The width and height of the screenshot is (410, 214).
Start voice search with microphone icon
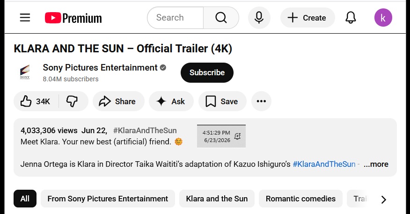[x=259, y=18]
